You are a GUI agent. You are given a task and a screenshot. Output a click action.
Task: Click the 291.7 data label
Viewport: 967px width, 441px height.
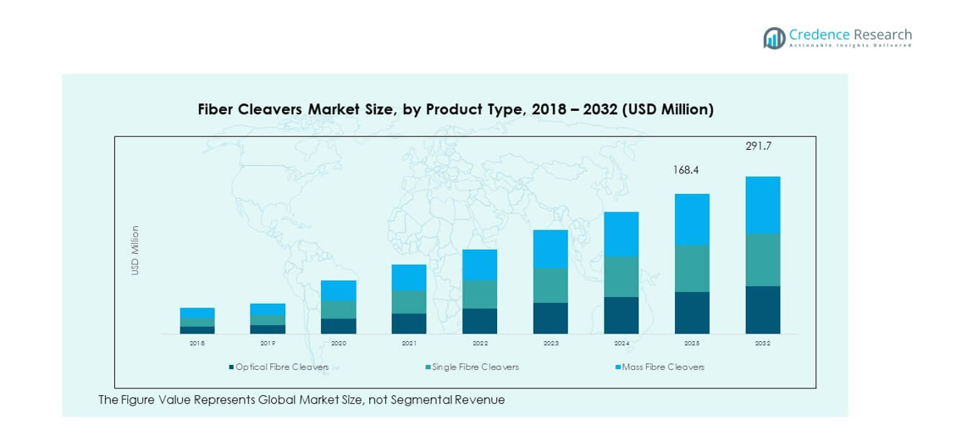[758, 146]
